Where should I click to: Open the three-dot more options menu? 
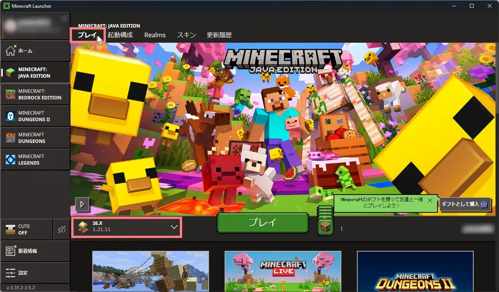click(342, 229)
